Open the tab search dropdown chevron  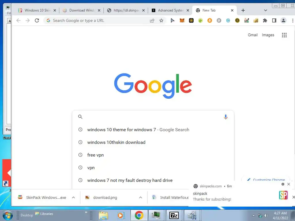(x=265, y=10)
